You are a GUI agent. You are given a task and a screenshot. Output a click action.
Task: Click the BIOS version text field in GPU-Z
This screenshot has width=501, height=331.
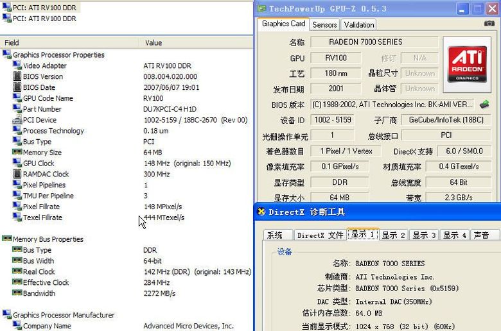392,105
